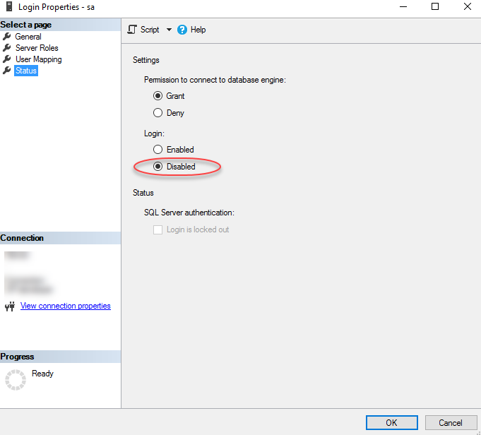Screen dimensions: 481x435
Task: Click the 'SQL Server authentication:' label
Action: pyautogui.click(x=189, y=213)
